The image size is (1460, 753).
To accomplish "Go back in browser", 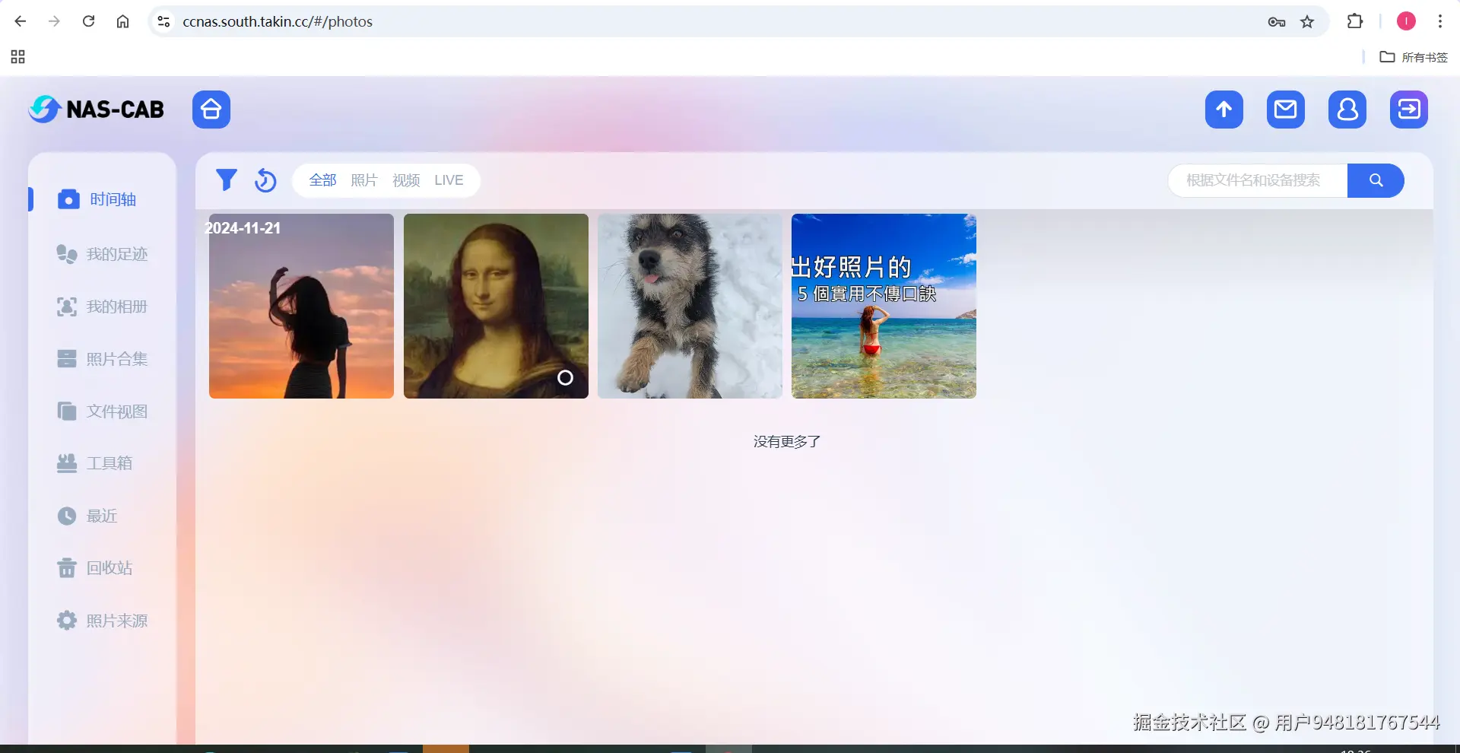I will click(21, 21).
